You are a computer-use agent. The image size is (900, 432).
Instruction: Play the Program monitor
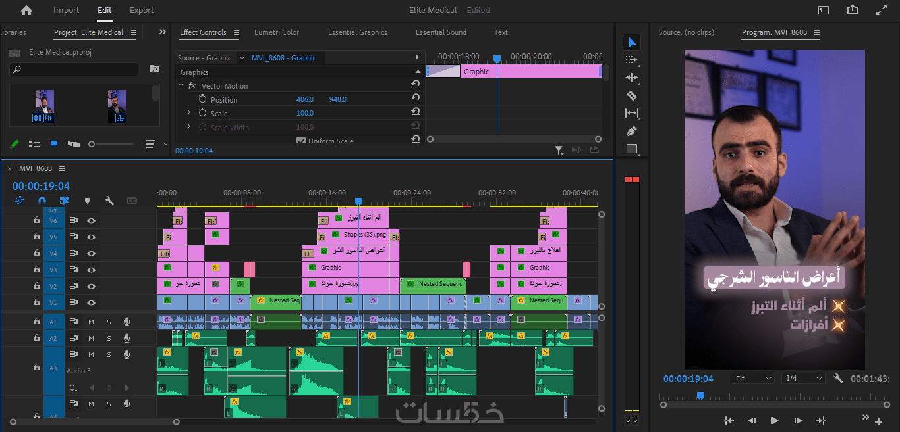775,420
